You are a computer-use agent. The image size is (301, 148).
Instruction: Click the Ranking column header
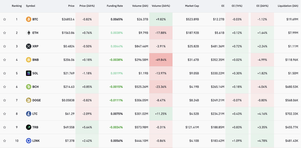click(17, 6)
